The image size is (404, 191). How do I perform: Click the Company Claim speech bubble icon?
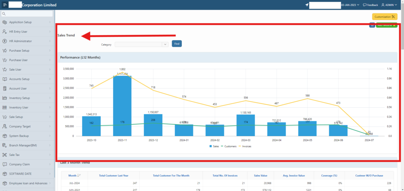coord(4,164)
